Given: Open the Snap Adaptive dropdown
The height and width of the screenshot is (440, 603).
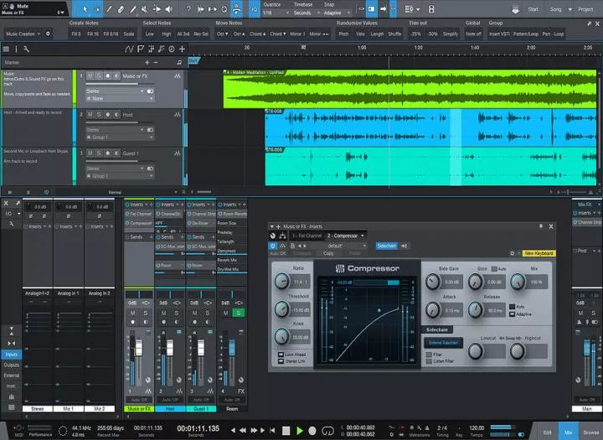Looking at the screenshot, I should [x=337, y=13].
